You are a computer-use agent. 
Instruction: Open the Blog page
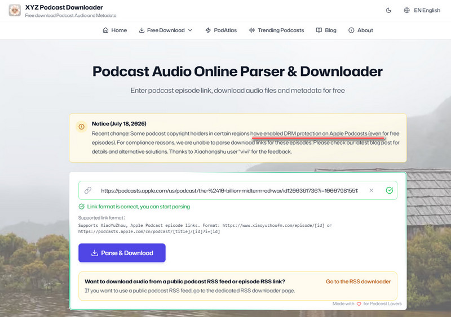click(x=326, y=30)
